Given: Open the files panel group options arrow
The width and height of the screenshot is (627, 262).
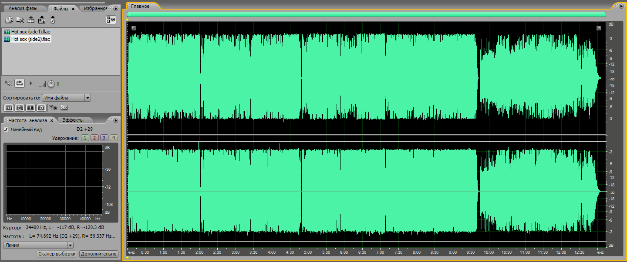Looking at the screenshot, I should 116,8.
